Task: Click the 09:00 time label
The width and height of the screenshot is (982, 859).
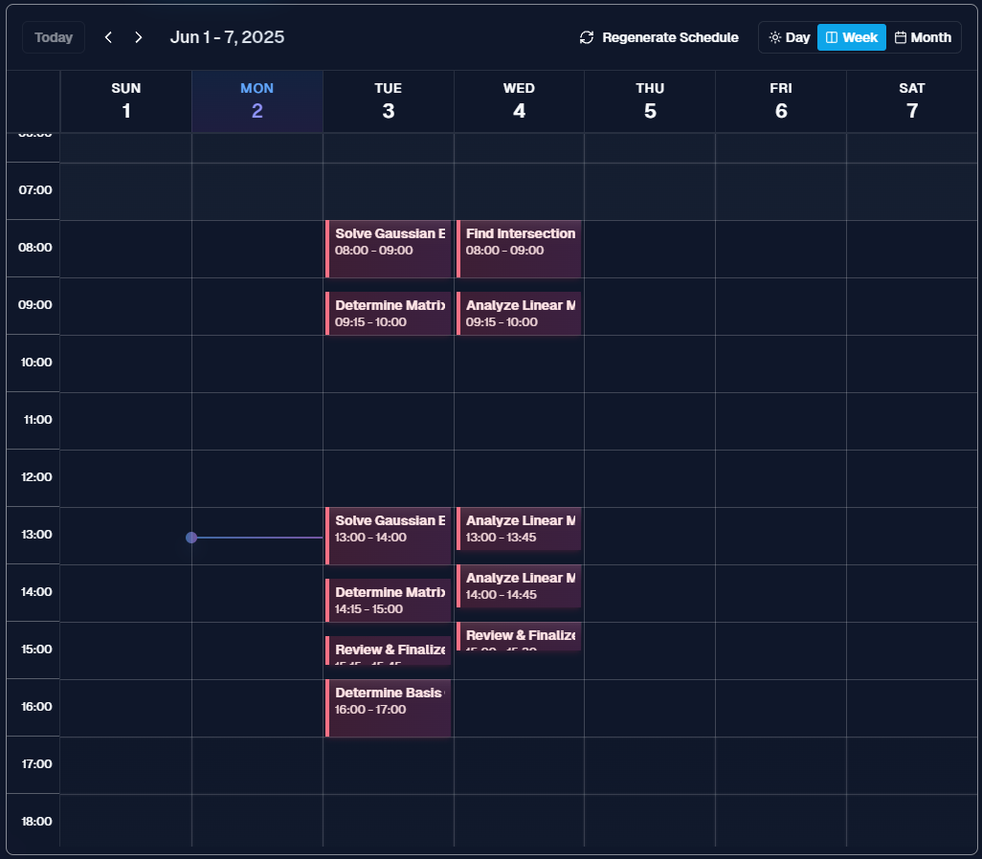Action: pyautogui.click(x=35, y=305)
